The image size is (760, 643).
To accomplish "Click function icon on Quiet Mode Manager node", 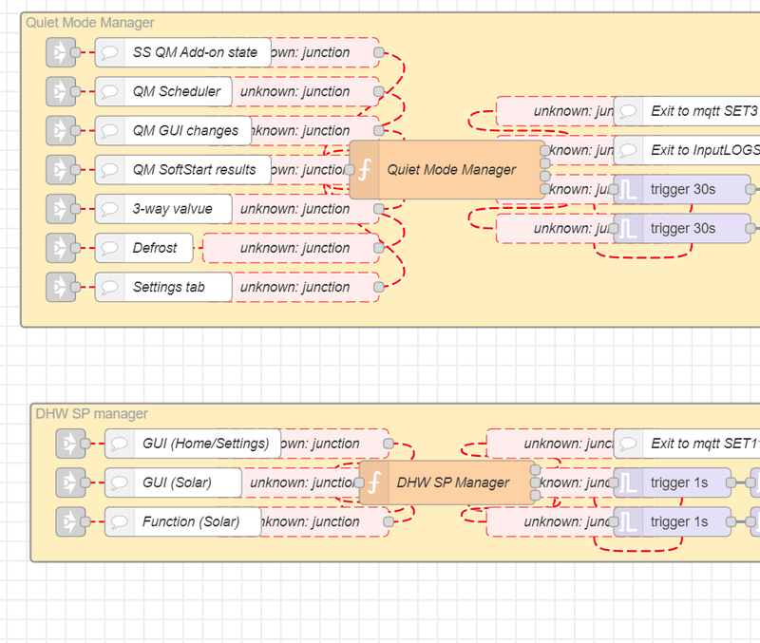I will (365, 170).
